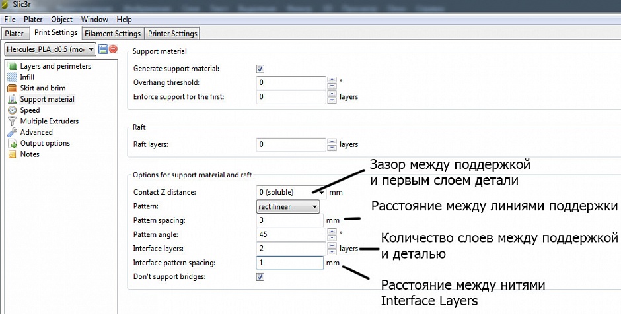
Task: Open the Speed settings page
Action: tap(30, 110)
